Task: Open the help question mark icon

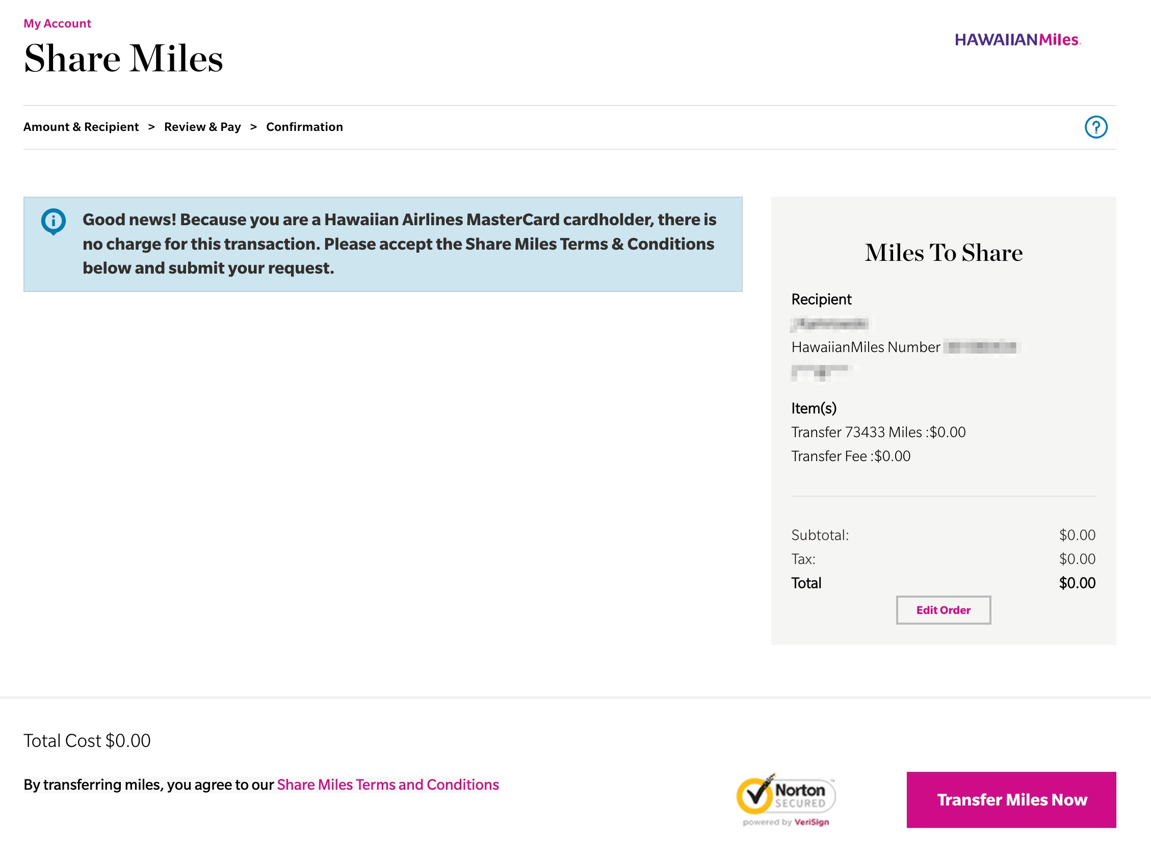Action: point(1096,126)
